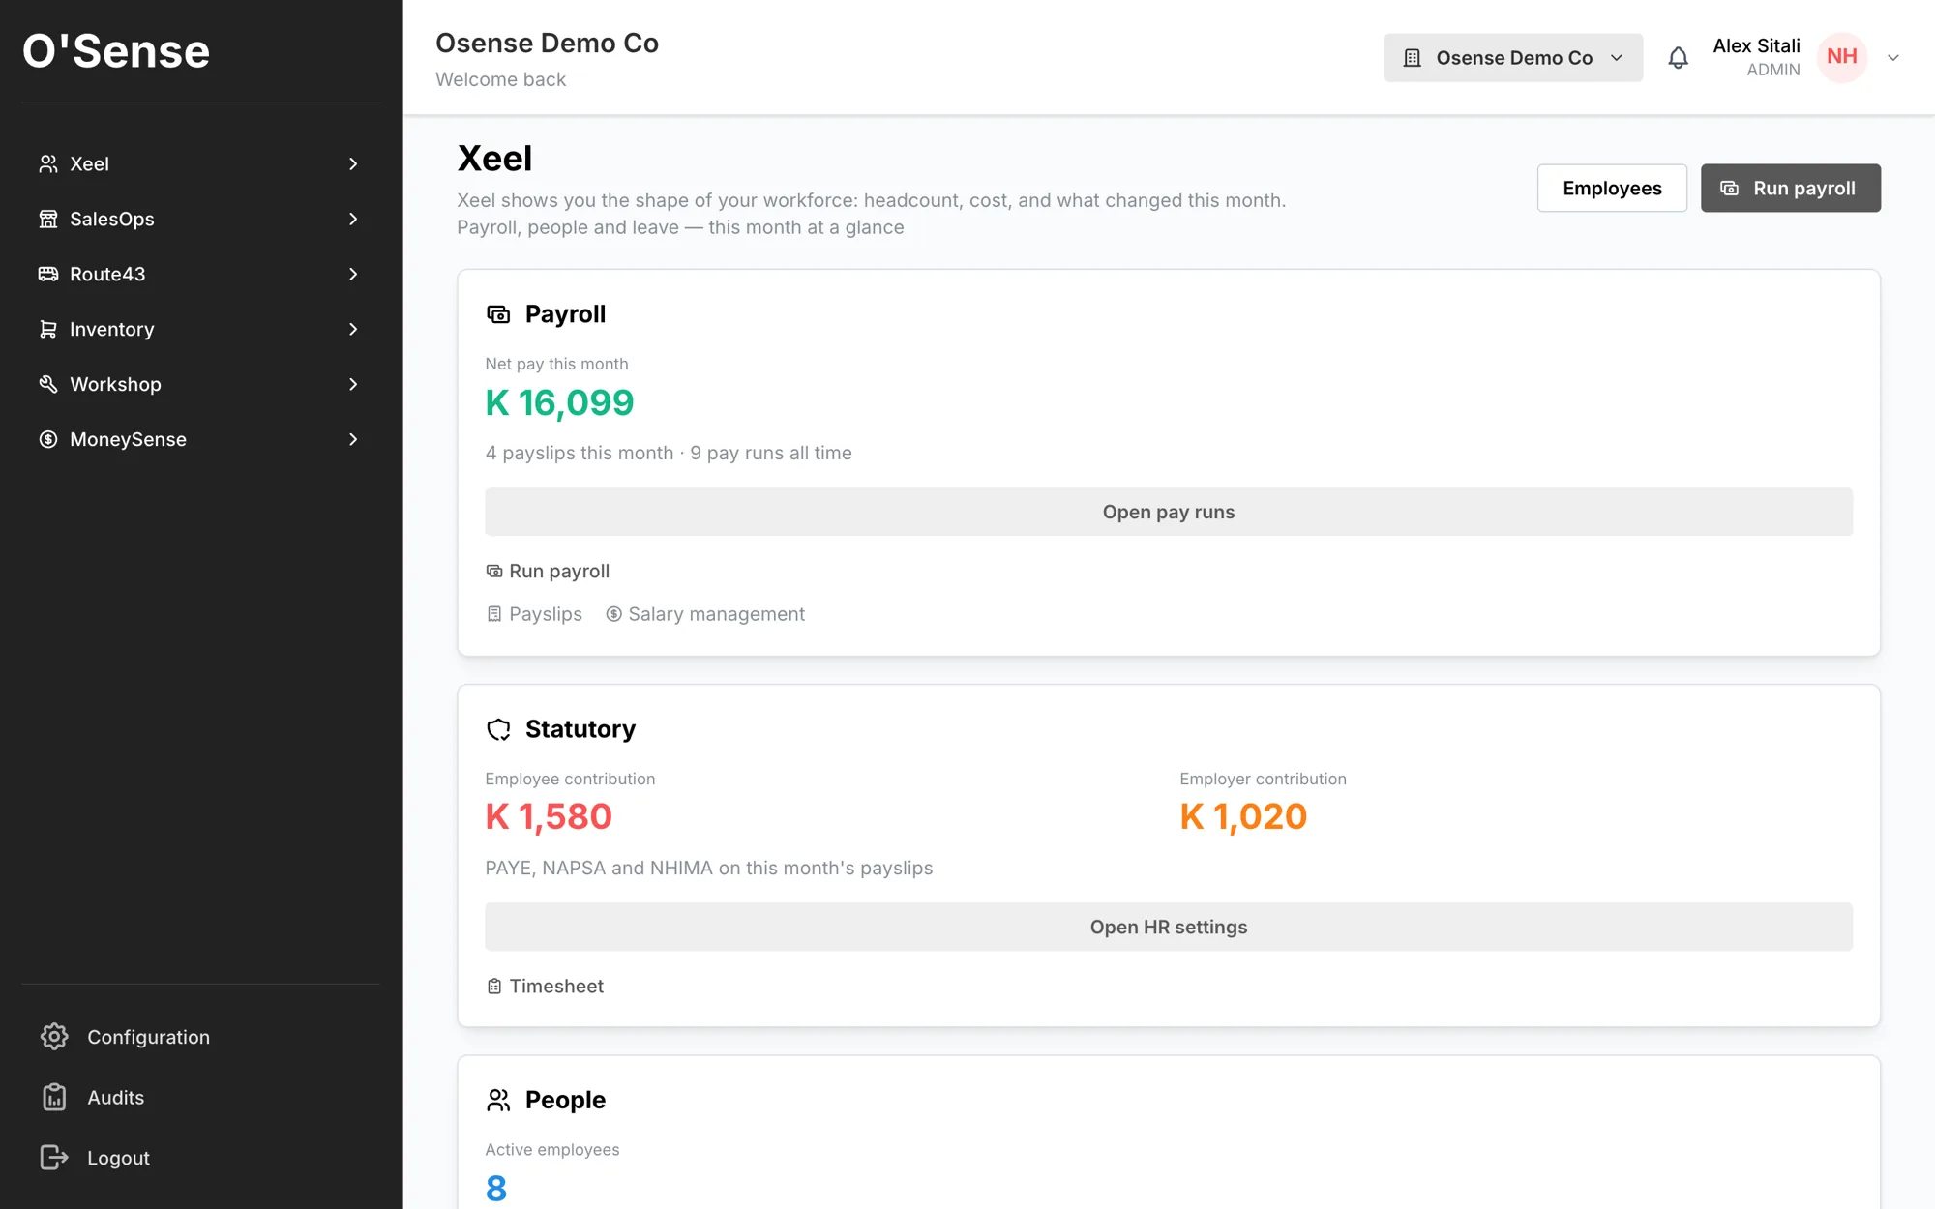Click the K 16,099 net pay value
Viewport: 1935px width, 1209px height.
[x=559, y=402]
